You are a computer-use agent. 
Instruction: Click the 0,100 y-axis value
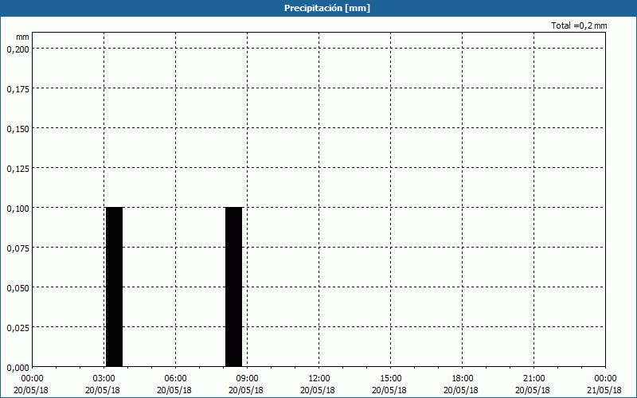pos(18,209)
